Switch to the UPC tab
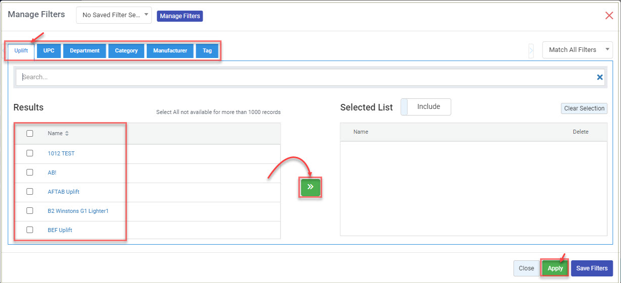The image size is (621, 283). tap(49, 50)
